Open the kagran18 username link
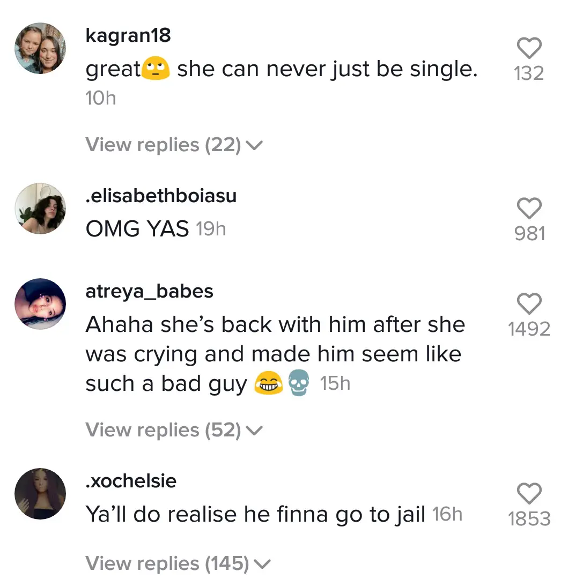Image resolution: width=568 pixels, height=586 pixels. tap(128, 35)
